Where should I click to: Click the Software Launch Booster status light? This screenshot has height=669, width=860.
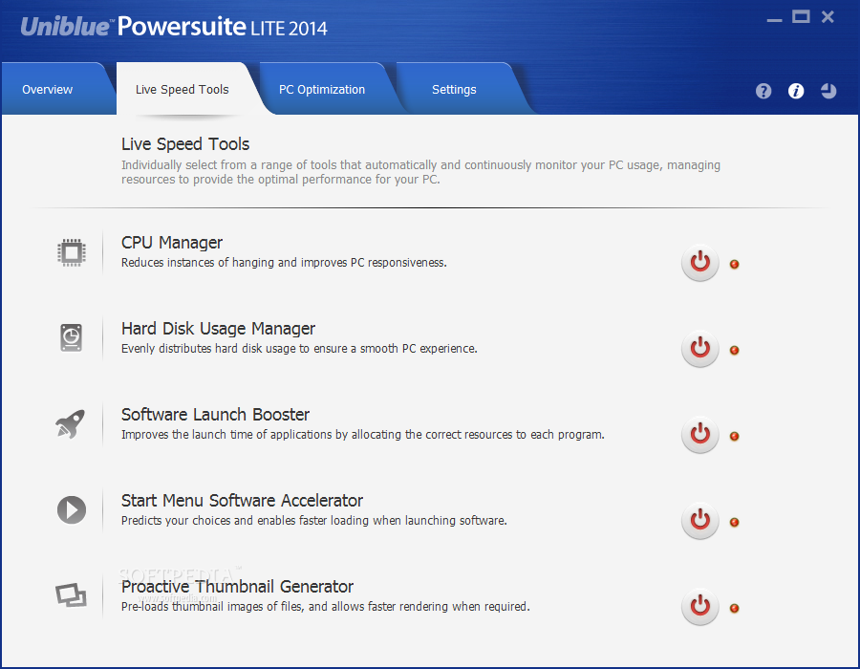735,437
